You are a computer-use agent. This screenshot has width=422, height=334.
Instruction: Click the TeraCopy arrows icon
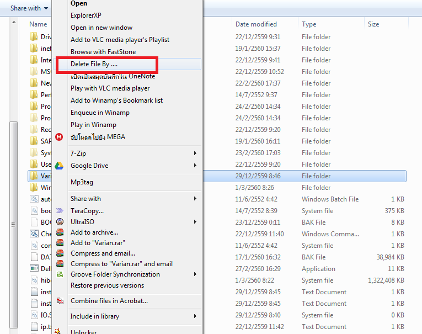click(60, 211)
